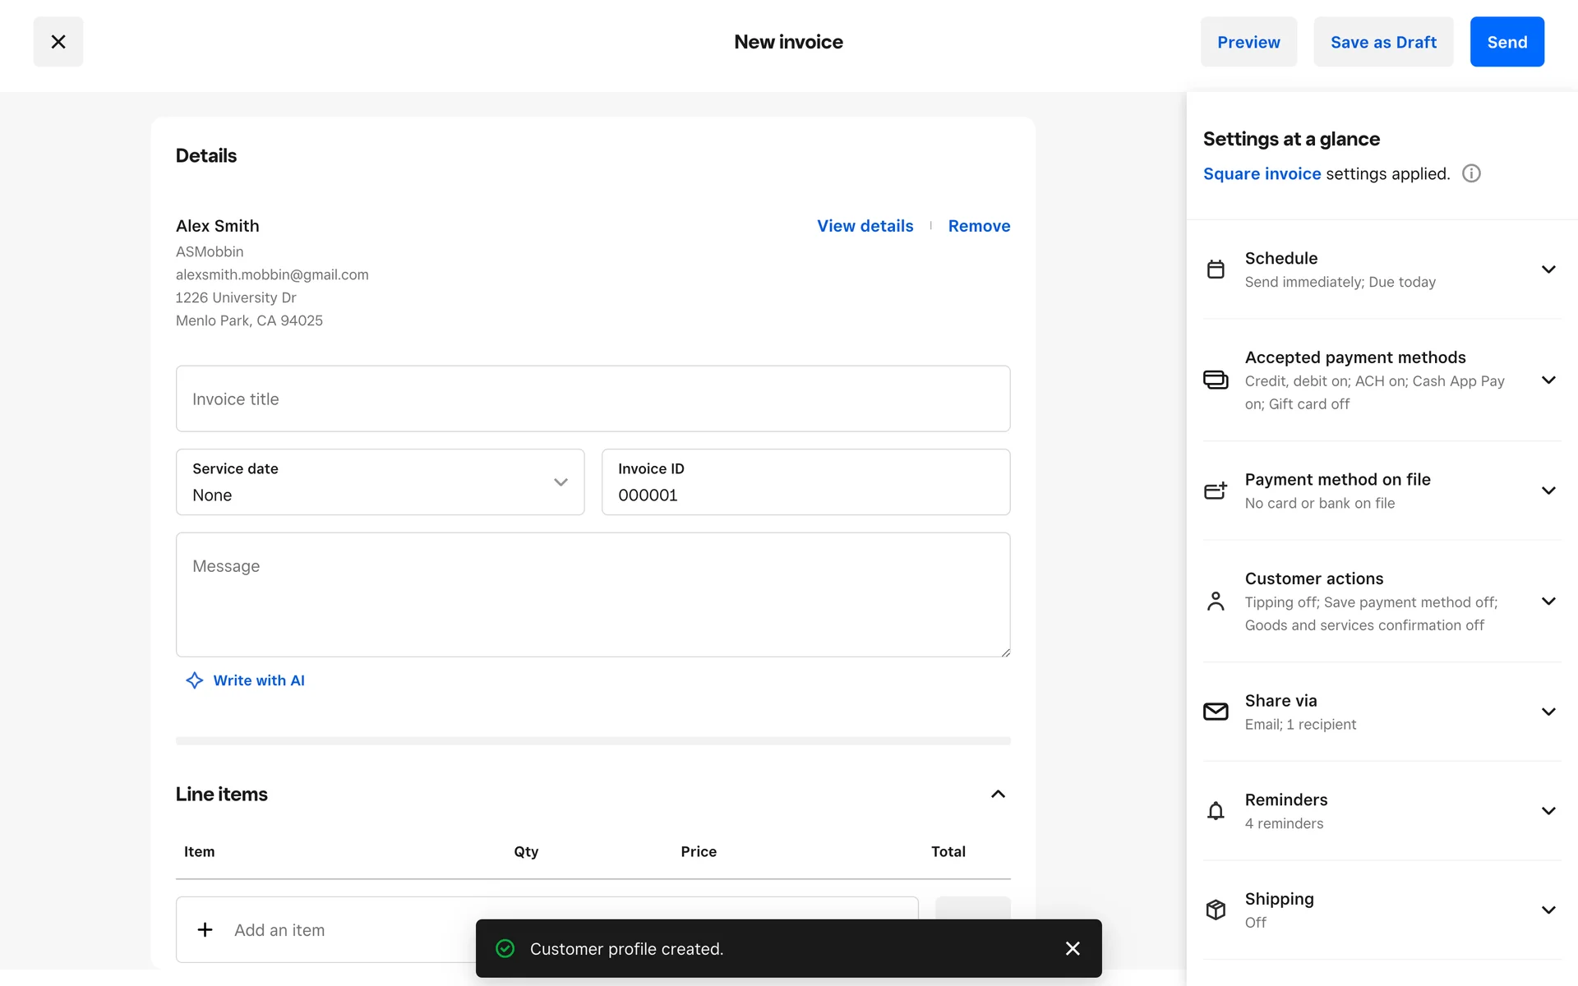Screen dimensions: 1578x986
Task: Click the blue Send button
Action: [x=1506, y=42]
